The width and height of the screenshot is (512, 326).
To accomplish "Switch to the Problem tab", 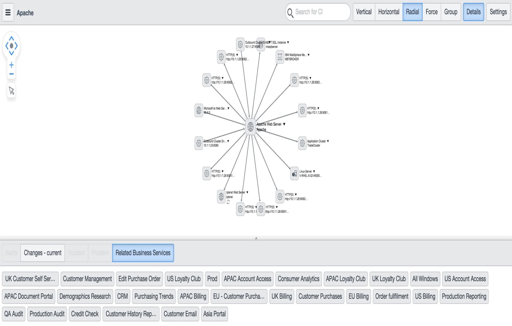I will (100, 253).
